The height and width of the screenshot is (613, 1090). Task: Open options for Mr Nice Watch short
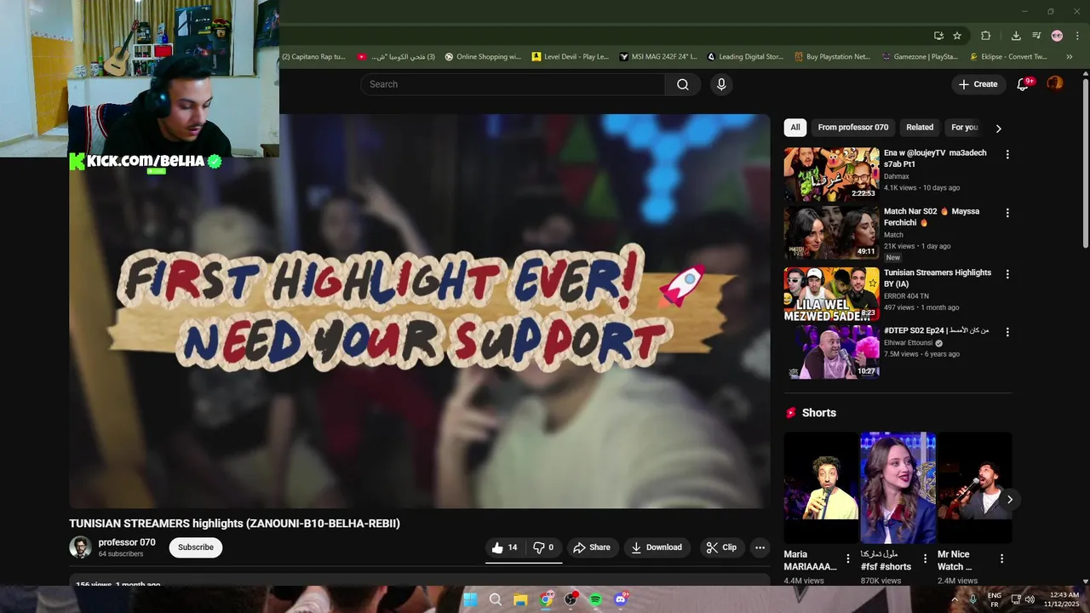click(x=1001, y=559)
